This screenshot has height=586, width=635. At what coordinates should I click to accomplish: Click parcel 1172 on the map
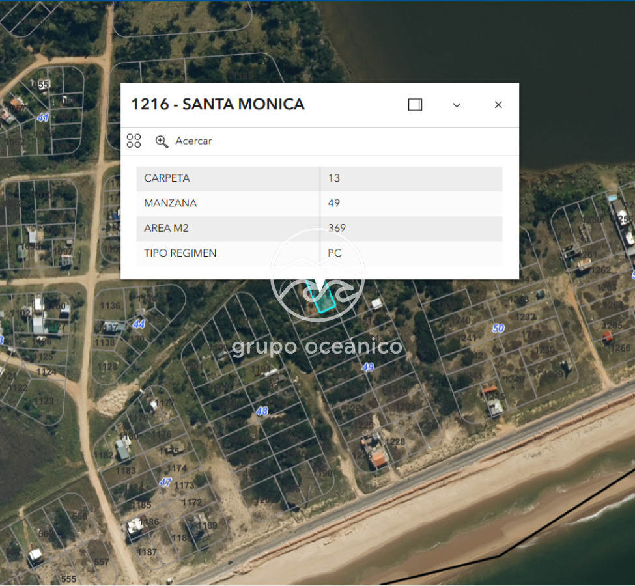click(x=191, y=503)
